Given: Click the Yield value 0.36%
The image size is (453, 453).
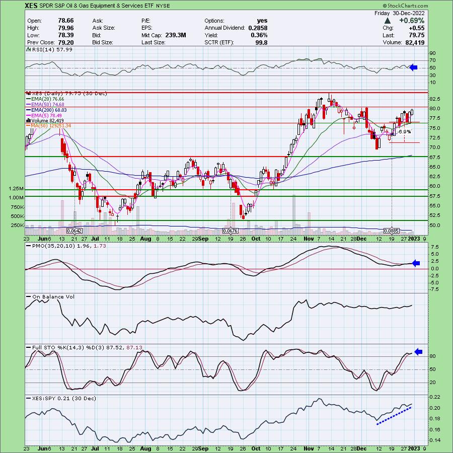Looking at the screenshot, I should tap(259, 35).
